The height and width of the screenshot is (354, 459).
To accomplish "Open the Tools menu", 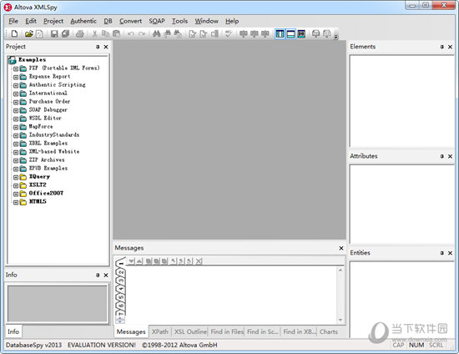I will 179,21.
